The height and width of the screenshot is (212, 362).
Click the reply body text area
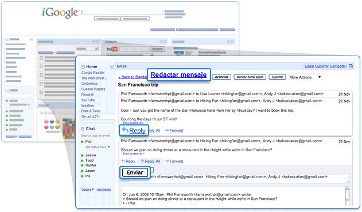click(x=233, y=196)
